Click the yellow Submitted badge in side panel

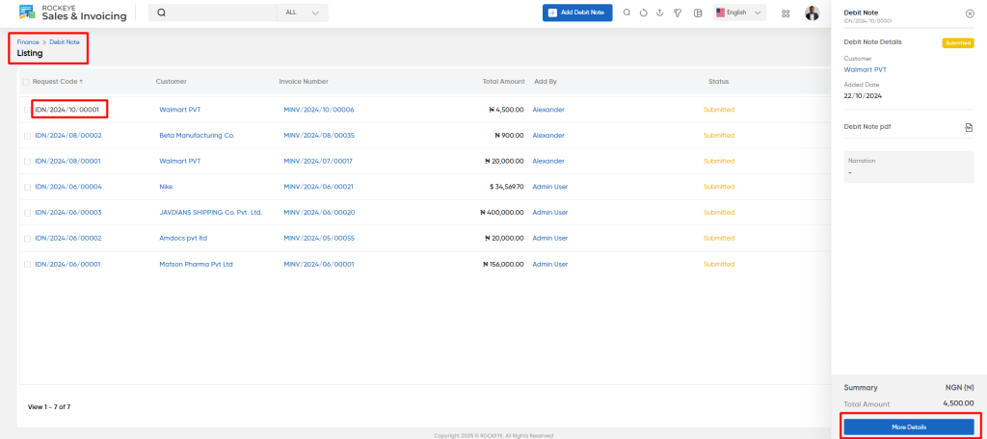click(x=958, y=42)
